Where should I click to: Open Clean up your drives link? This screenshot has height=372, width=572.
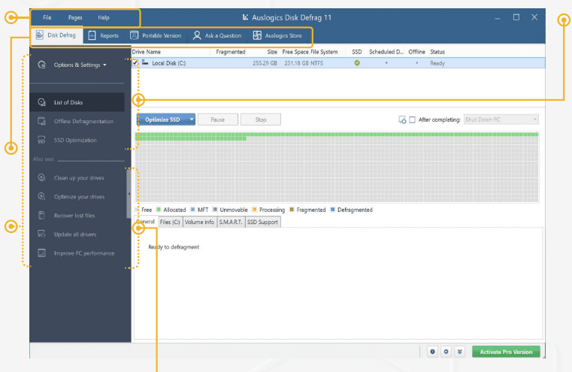pyautogui.click(x=79, y=178)
